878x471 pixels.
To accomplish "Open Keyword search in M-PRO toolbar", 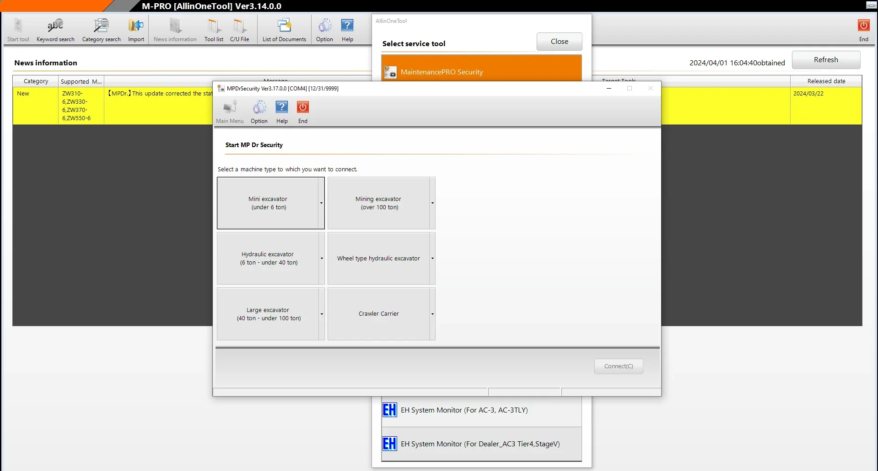I will point(55,30).
